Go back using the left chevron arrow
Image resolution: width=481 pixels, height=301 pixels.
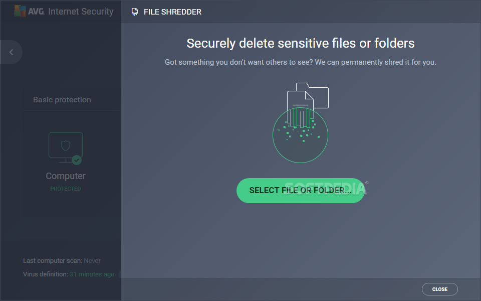[x=12, y=52]
